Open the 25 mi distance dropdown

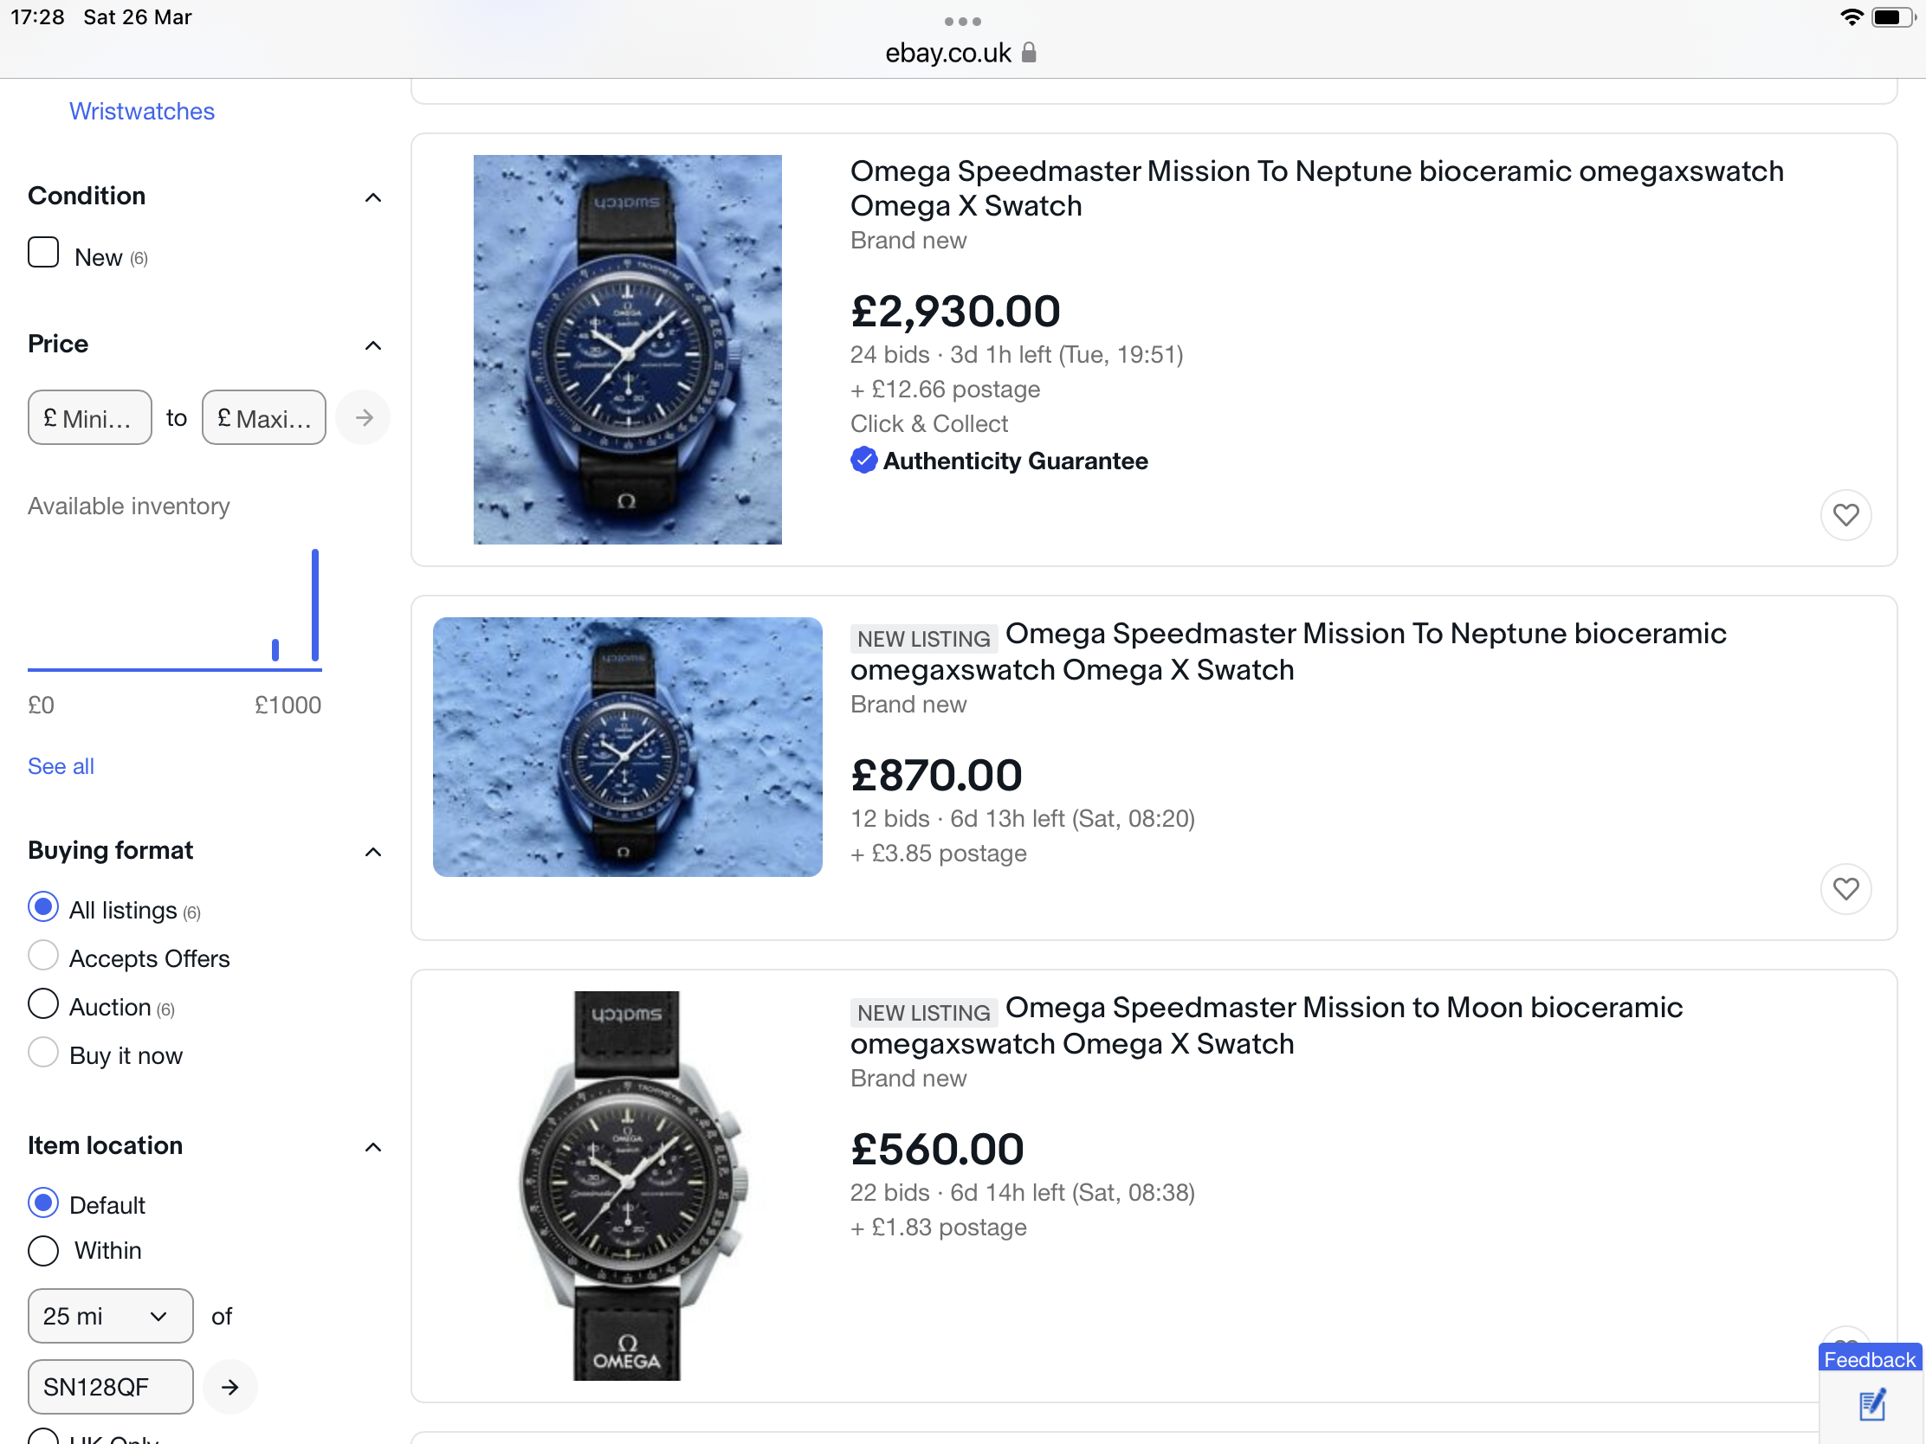110,1315
